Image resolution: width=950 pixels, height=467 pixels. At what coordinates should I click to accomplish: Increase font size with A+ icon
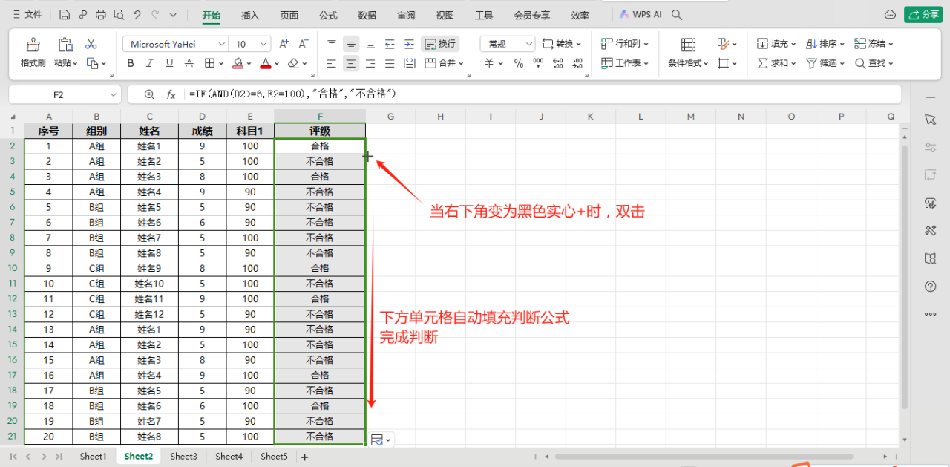(x=284, y=44)
